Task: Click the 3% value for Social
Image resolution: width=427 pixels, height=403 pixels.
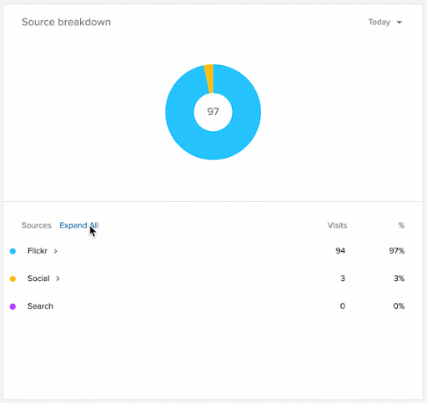Action: [399, 279]
